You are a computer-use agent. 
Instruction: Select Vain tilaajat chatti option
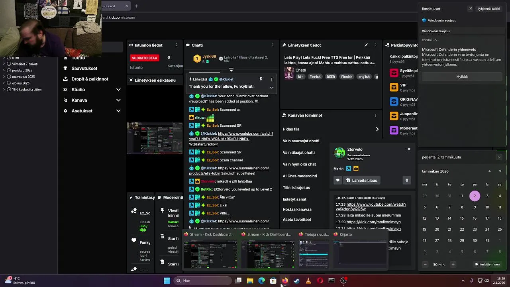pos(299,152)
